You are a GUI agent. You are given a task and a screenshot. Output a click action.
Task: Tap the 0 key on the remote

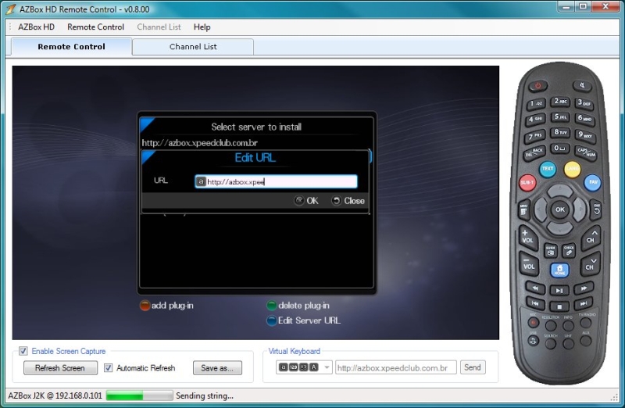coord(560,149)
